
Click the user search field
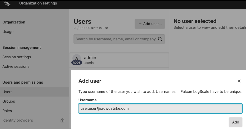tap(115, 39)
